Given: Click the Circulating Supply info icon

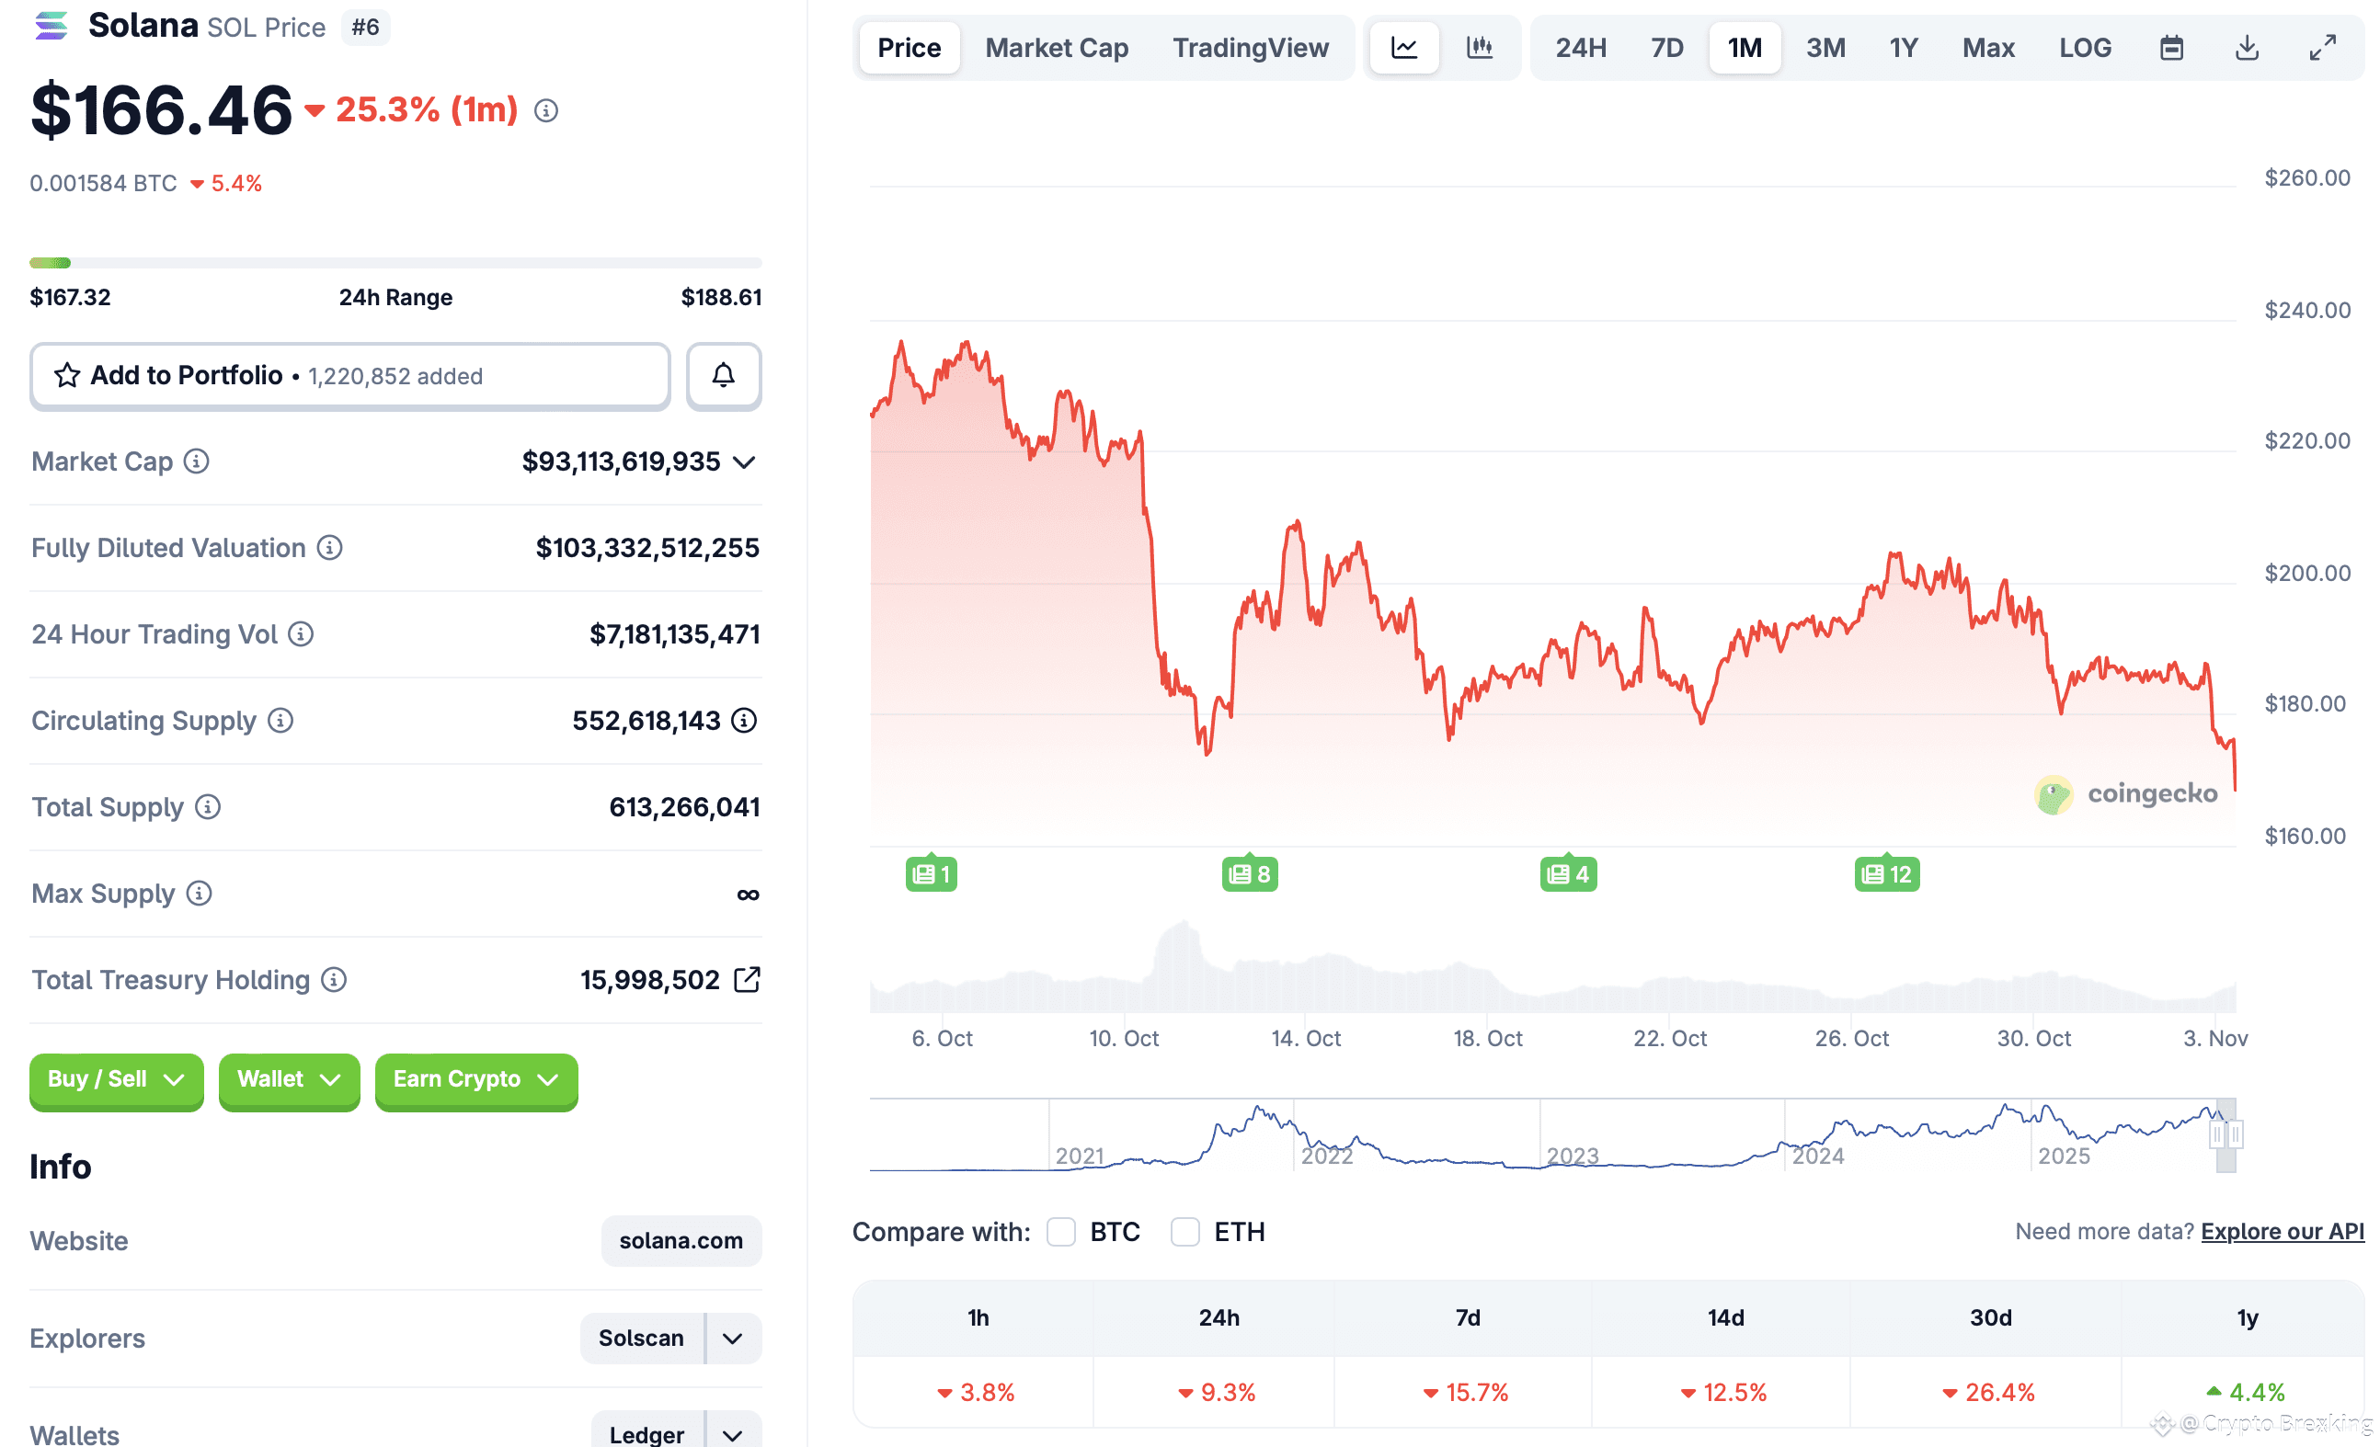Looking at the screenshot, I should pyautogui.click(x=280, y=721).
